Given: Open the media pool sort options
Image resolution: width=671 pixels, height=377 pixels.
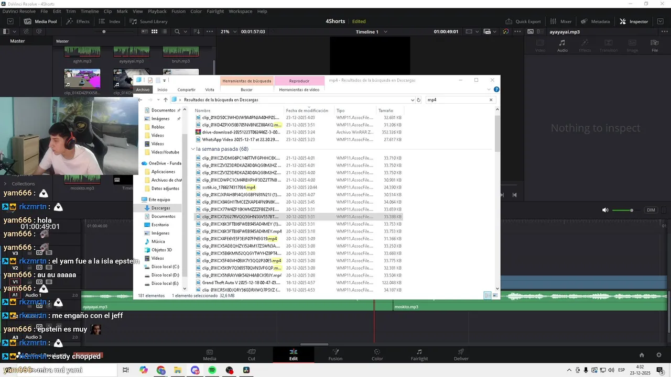Looking at the screenshot, I should (x=196, y=31).
